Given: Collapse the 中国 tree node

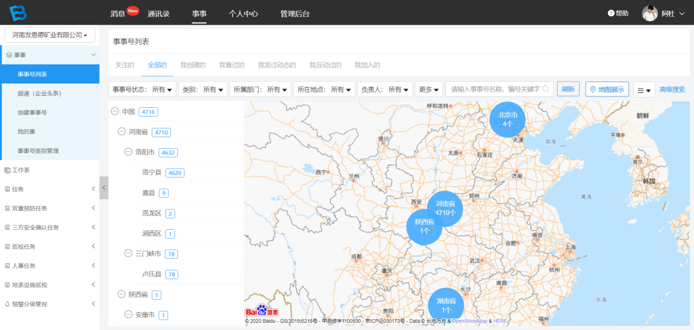Looking at the screenshot, I should (x=115, y=112).
